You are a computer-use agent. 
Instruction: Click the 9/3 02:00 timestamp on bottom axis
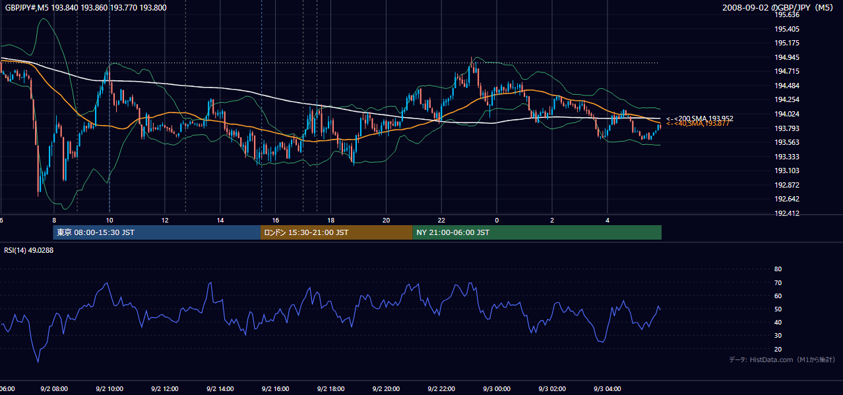pyautogui.click(x=553, y=389)
